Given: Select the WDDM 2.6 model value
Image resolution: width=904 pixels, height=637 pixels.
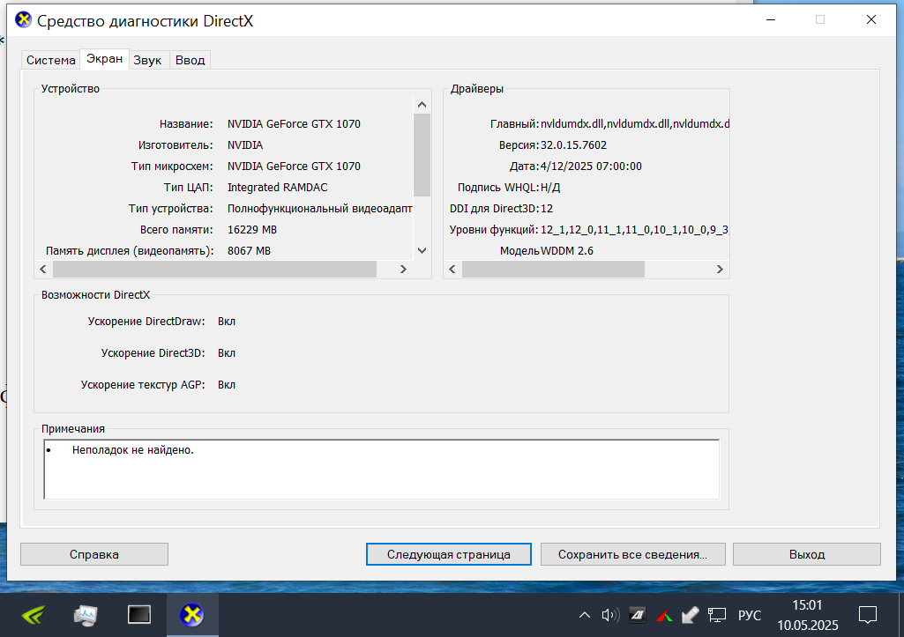Looking at the screenshot, I should [x=567, y=251].
